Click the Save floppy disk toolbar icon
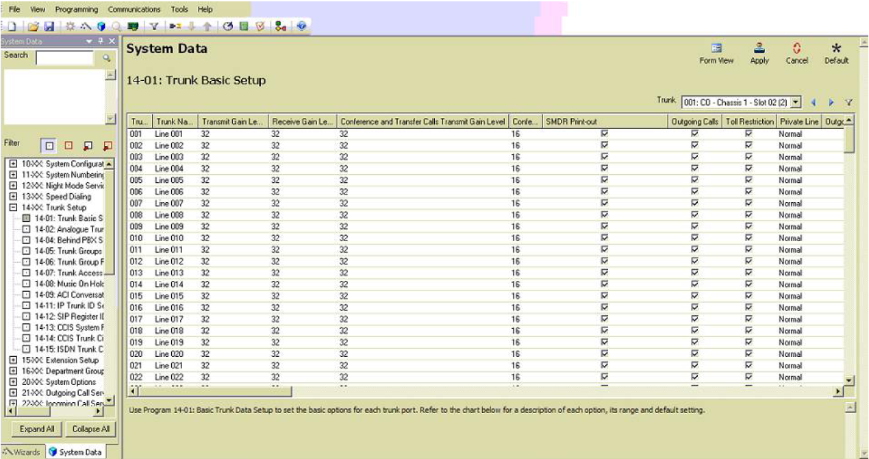 49,27
